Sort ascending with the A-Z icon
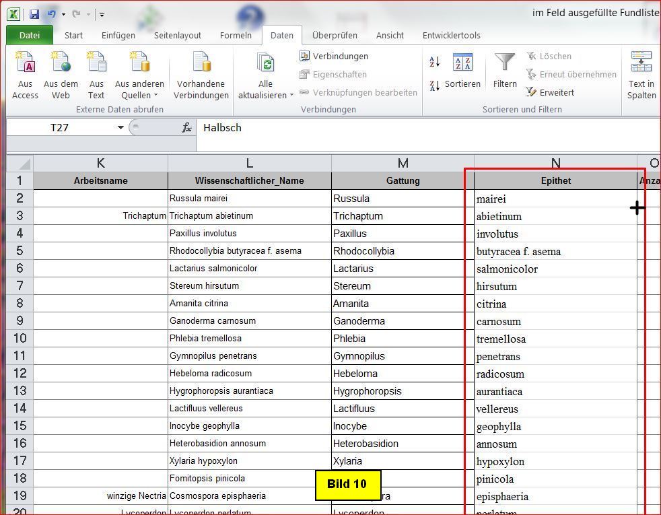Viewport: 661px width, 515px height. point(435,63)
